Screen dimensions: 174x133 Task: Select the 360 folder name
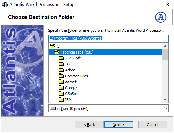click(x=68, y=64)
